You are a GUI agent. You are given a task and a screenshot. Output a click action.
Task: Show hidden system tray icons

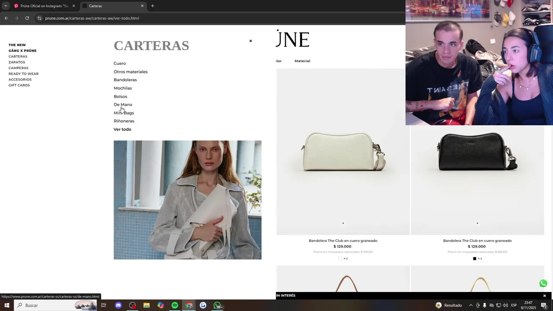[471, 305]
